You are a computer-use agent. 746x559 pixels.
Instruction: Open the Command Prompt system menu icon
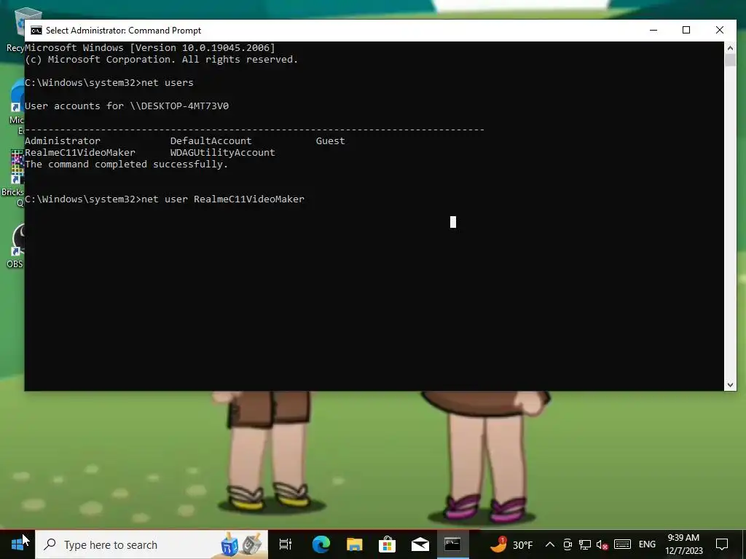click(36, 31)
